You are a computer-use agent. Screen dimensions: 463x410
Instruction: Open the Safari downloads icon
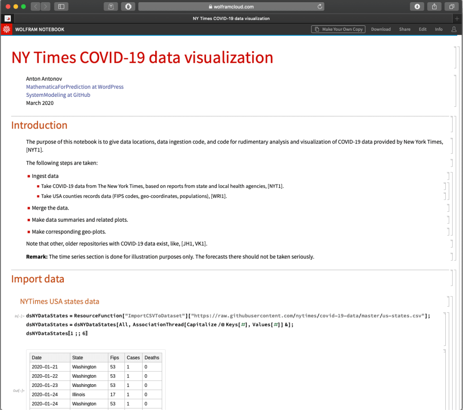coord(417,6)
